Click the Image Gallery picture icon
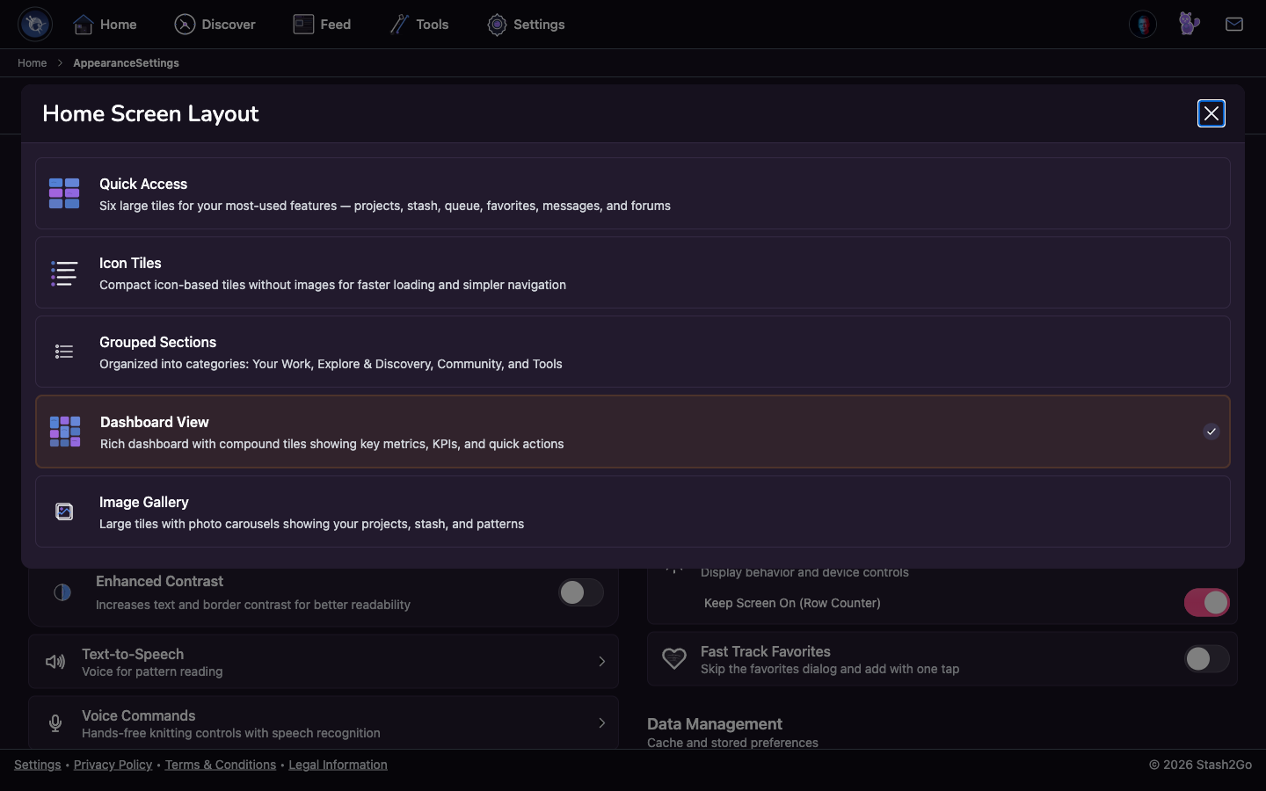 pos(64,512)
